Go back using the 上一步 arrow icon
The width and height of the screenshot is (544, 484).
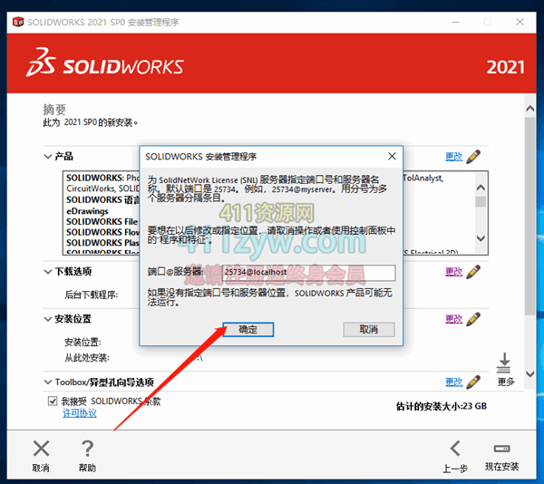coord(455,448)
